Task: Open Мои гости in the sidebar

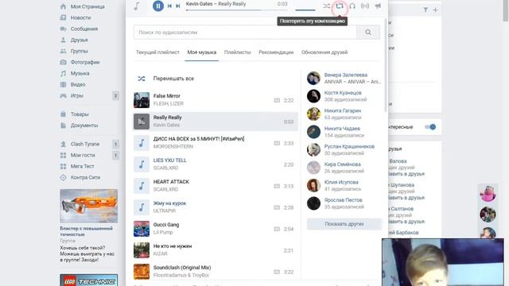Action: click(83, 155)
